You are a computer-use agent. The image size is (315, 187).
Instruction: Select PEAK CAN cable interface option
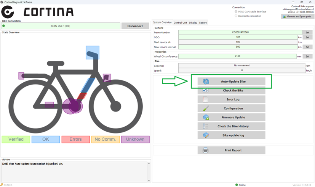(236, 12)
